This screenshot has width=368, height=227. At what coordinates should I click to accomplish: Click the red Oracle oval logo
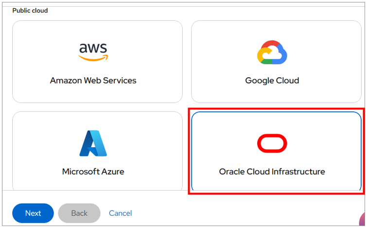[272, 143]
